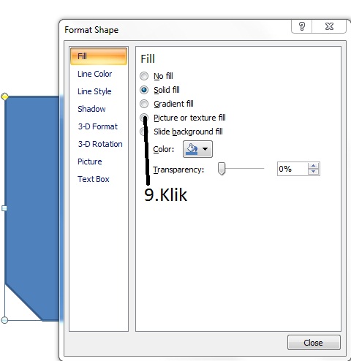Decrease transparency with the down spinner arrow
This screenshot has width=351, height=361.
[314, 172]
